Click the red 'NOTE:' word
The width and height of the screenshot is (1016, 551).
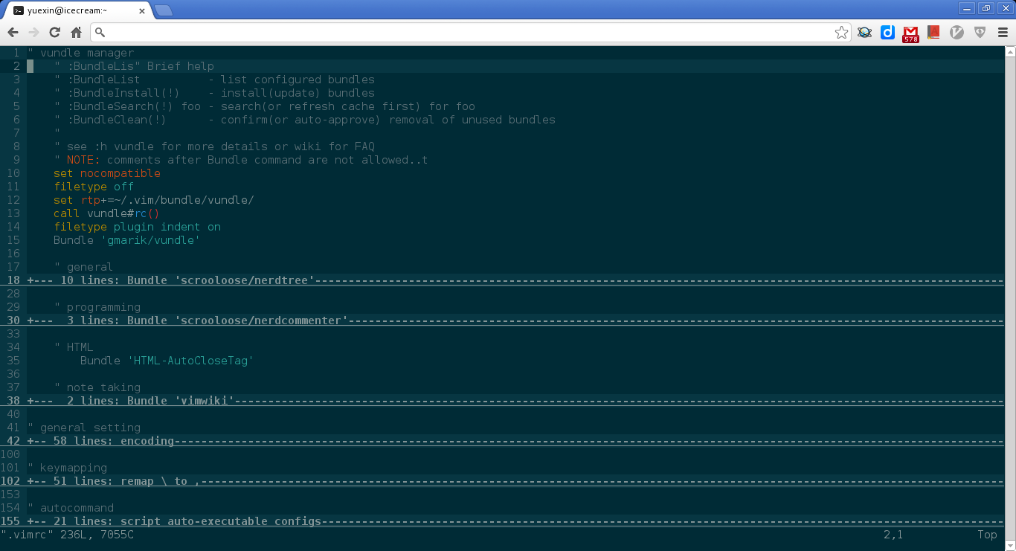point(83,160)
